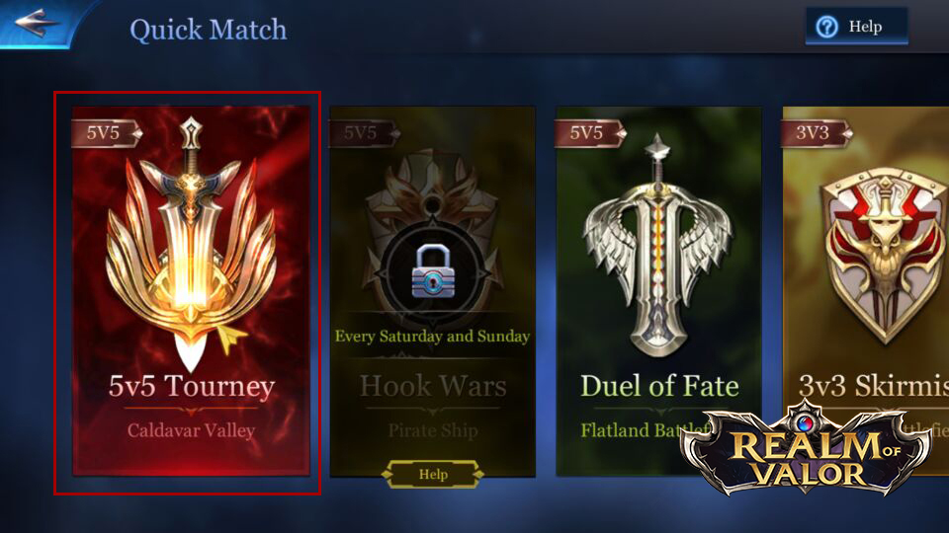Select the 5v5 Tourney mode card

point(191,290)
